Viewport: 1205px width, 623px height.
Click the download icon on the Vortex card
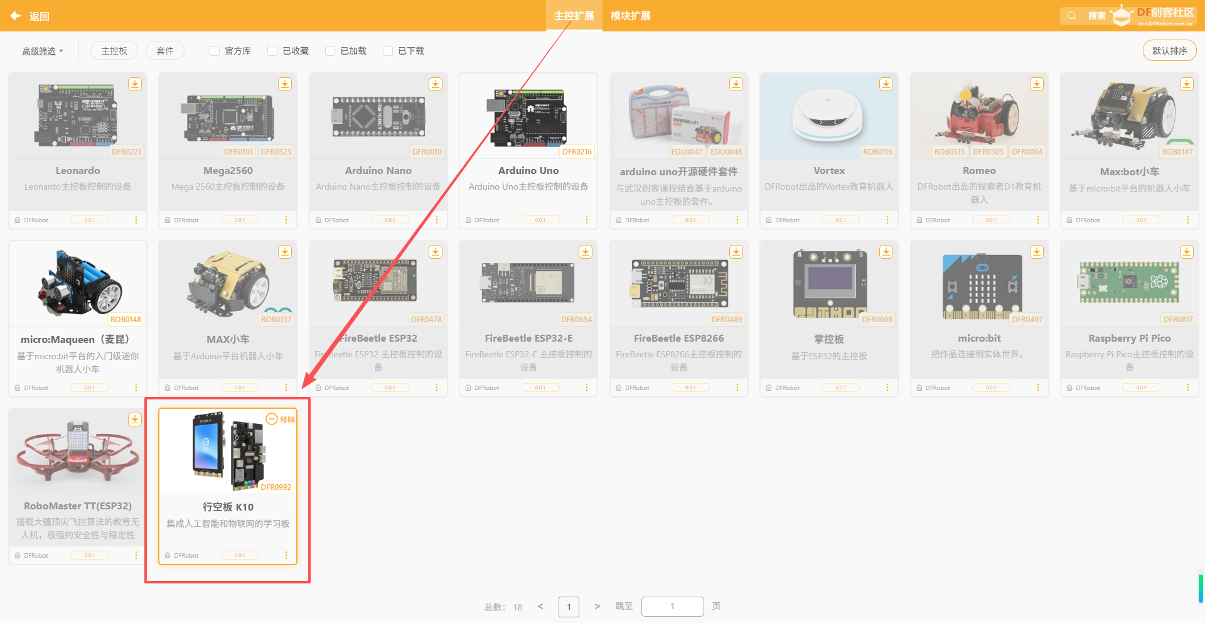click(x=886, y=84)
